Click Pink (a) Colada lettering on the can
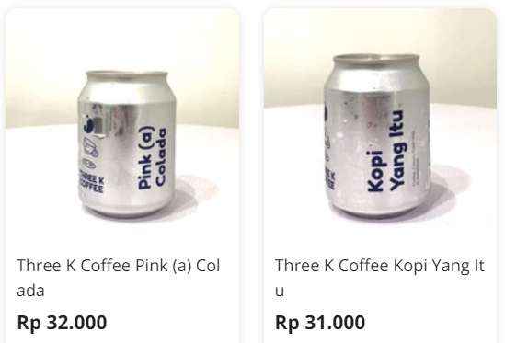The height and width of the screenshot is (343, 505). pyautogui.click(x=152, y=158)
